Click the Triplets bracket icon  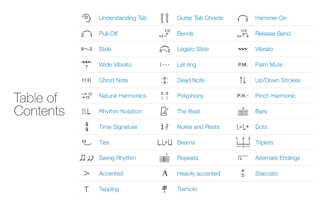tap(243, 142)
